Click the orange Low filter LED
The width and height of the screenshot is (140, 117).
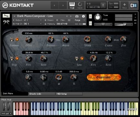point(82,58)
